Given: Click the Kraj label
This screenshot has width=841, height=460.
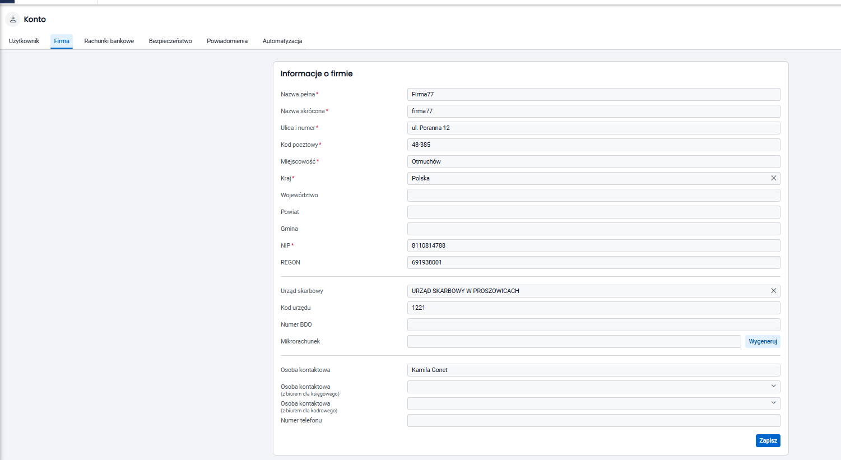Looking at the screenshot, I should pos(286,178).
